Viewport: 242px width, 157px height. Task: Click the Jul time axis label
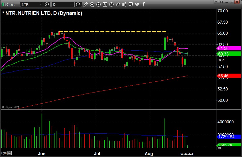point(97,154)
